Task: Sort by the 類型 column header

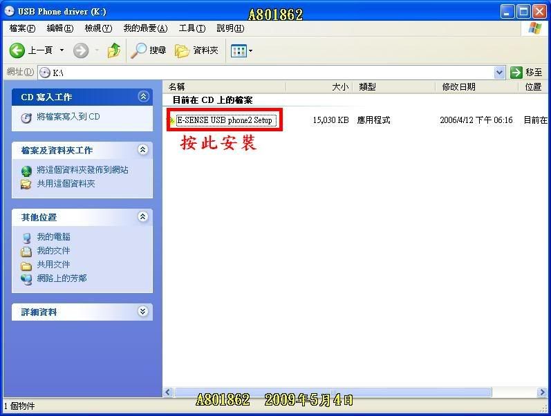Action: [x=393, y=87]
